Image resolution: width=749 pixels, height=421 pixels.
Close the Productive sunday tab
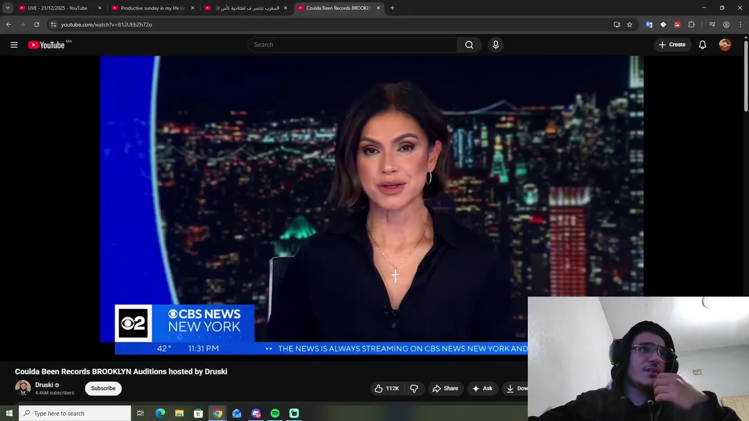tap(193, 8)
